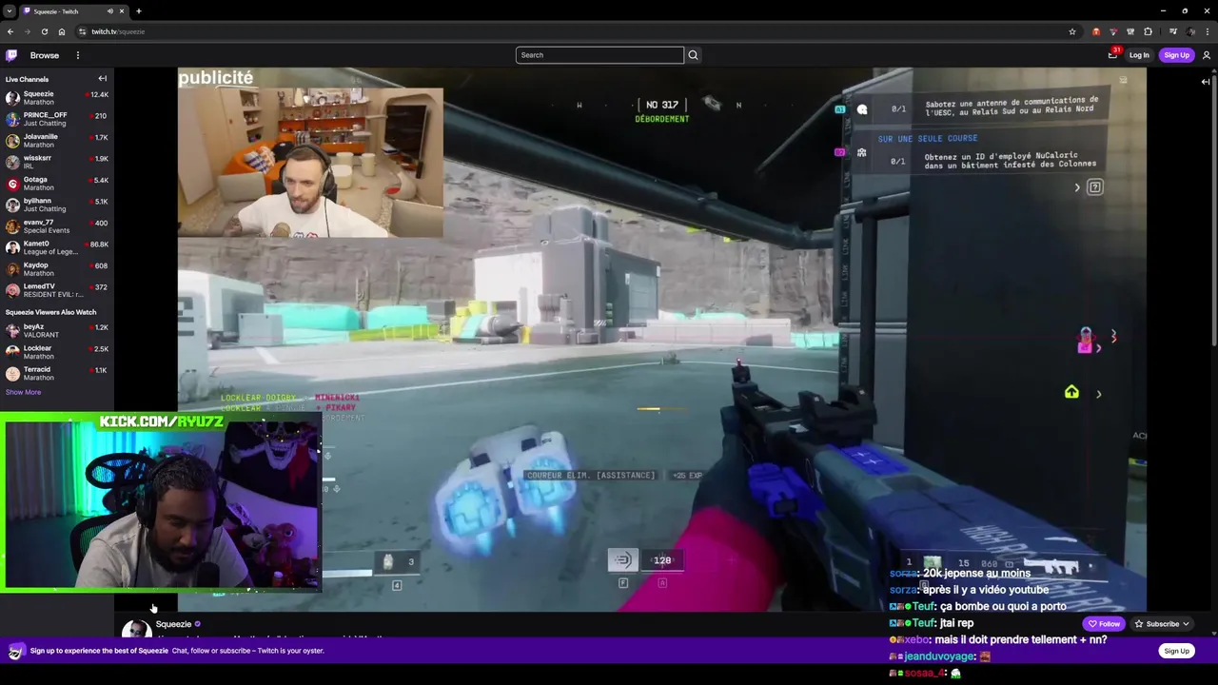Open the trophy-shaped extension icon
The width and height of the screenshot is (1218, 685).
[x=1130, y=31]
